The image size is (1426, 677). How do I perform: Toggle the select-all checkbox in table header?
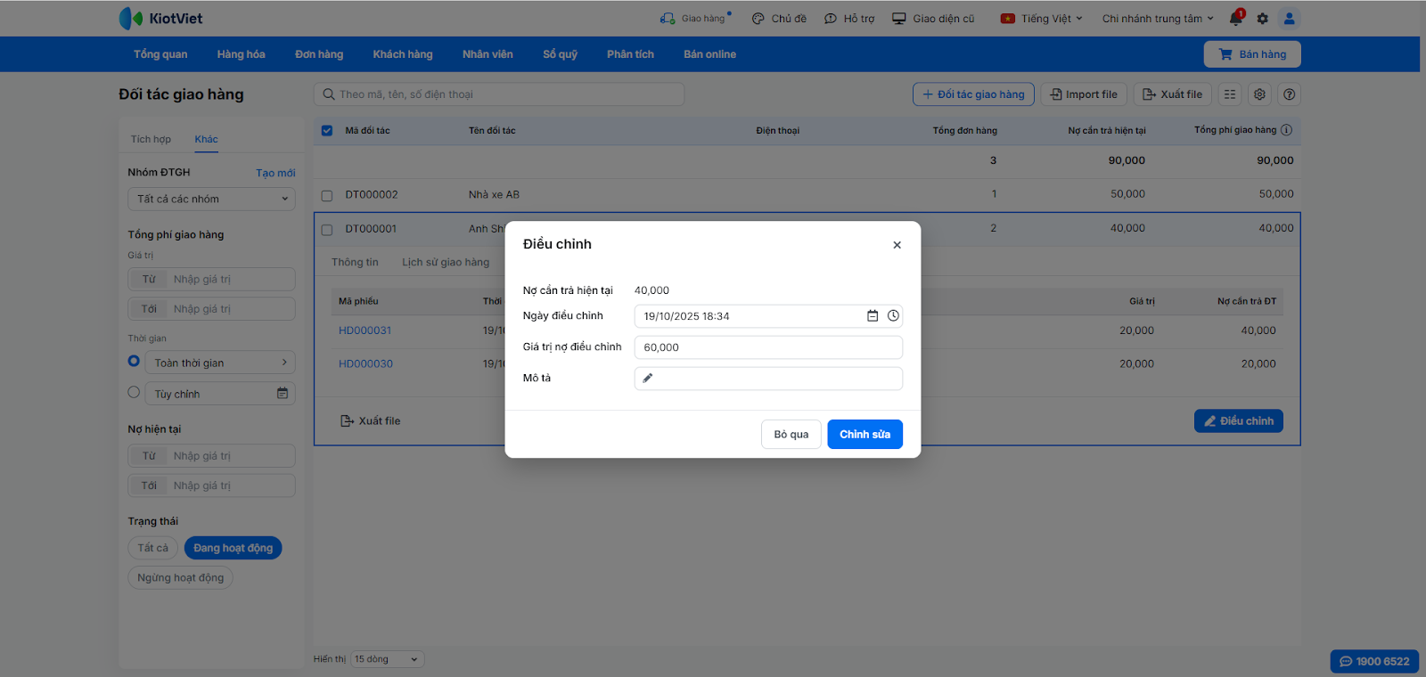pyautogui.click(x=327, y=131)
